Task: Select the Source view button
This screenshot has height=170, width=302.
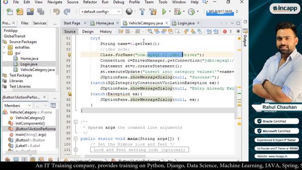Action: (70, 32)
